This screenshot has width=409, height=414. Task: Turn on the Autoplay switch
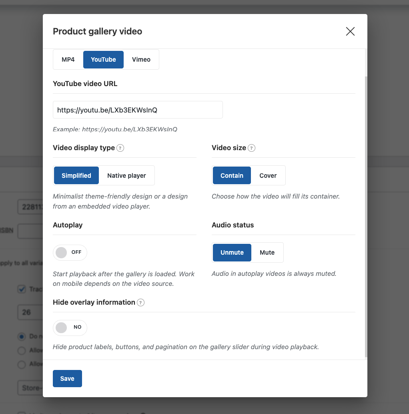(x=70, y=252)
